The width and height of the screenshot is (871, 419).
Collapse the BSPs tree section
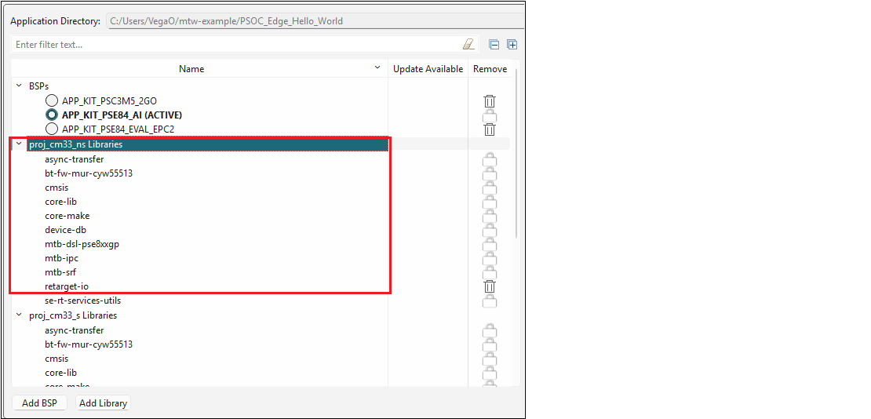[x=19, y=86]
